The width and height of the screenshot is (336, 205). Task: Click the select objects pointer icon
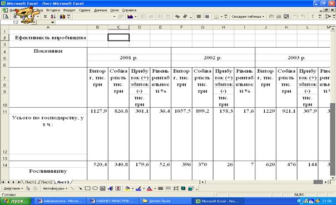point(28,188)
